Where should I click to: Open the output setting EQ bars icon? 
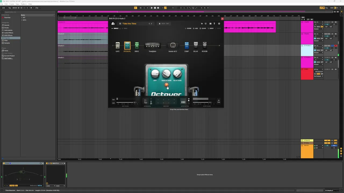[183, 102]
